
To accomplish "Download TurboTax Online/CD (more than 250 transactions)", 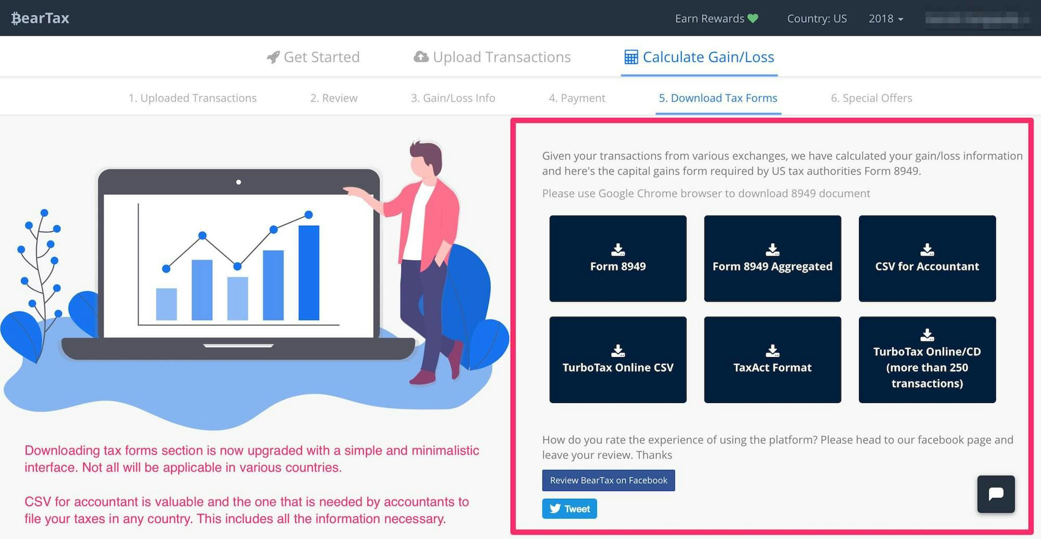I will pos(927,360).
